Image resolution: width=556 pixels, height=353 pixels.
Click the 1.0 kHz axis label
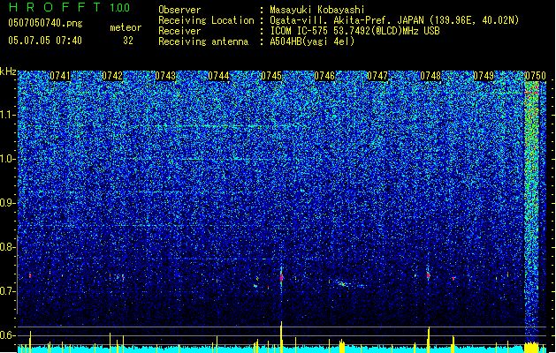point(8,159)
